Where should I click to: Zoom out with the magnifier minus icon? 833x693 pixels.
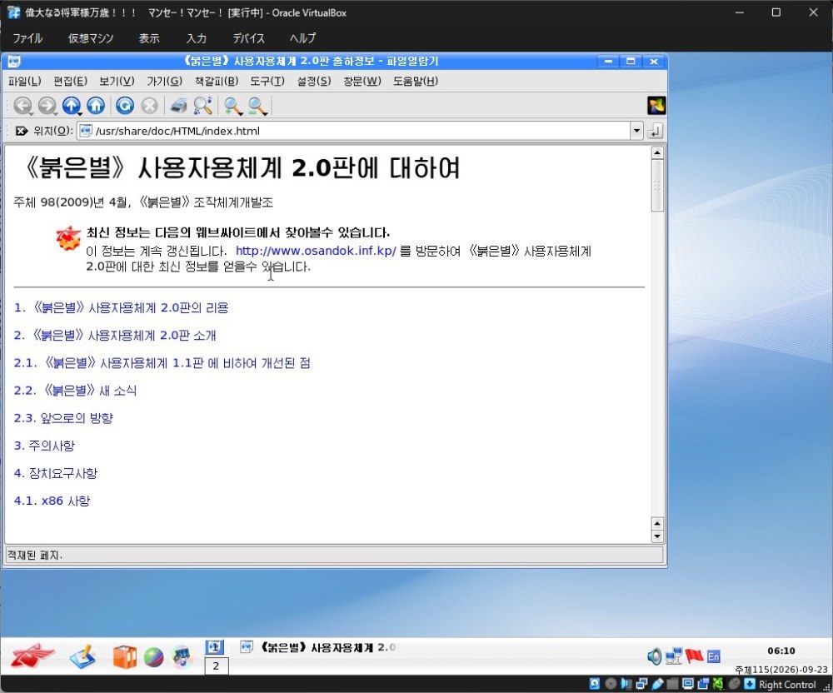[257, 106]
